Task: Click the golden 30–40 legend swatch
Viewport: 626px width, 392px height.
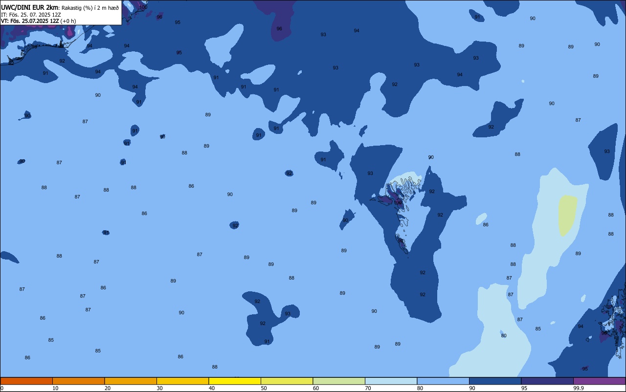Action: [x=182, y=381]
